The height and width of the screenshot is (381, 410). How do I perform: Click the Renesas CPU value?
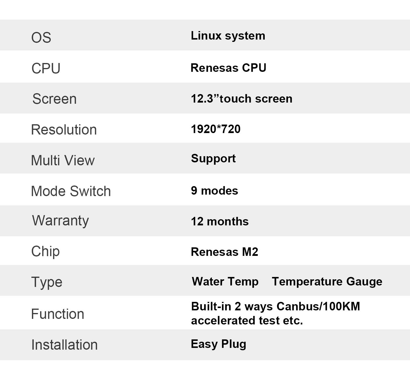click(x=228, y=68)
